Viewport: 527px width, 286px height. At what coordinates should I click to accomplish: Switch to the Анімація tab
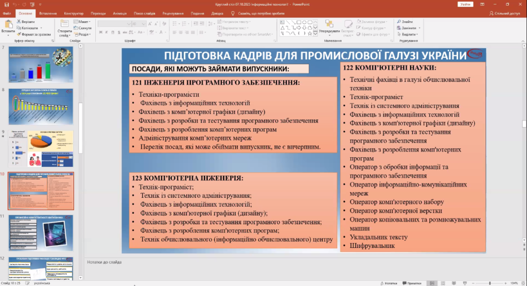click(x=119, y=13)
